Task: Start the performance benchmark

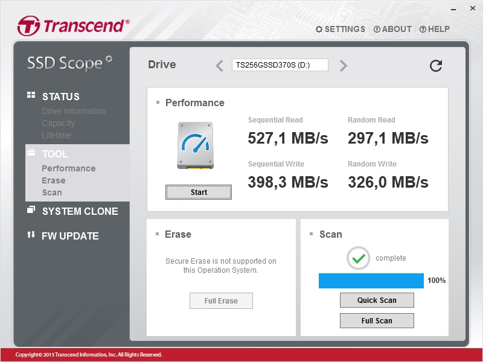Action: click(199, 192)
